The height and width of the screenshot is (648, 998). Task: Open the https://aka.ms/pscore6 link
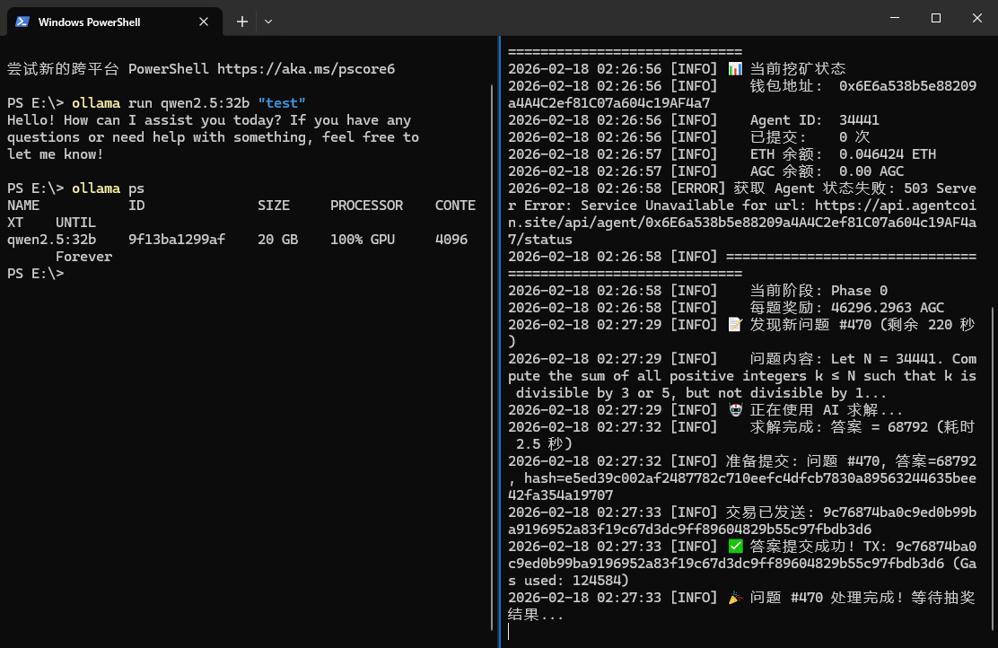305,69
